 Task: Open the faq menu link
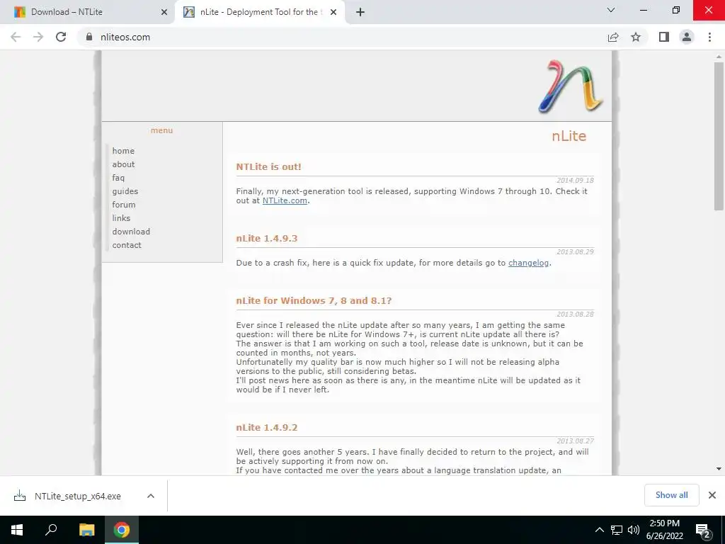(118, 178)
